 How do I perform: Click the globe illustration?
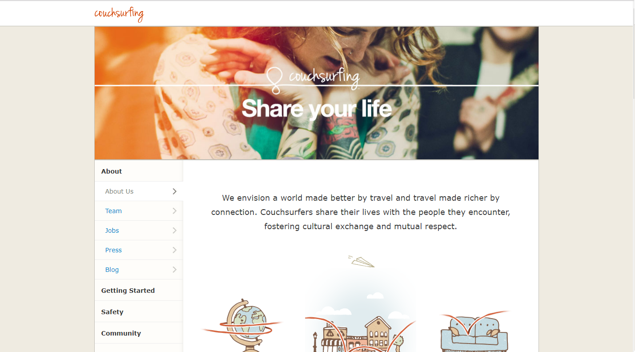[x=242, y=325]
